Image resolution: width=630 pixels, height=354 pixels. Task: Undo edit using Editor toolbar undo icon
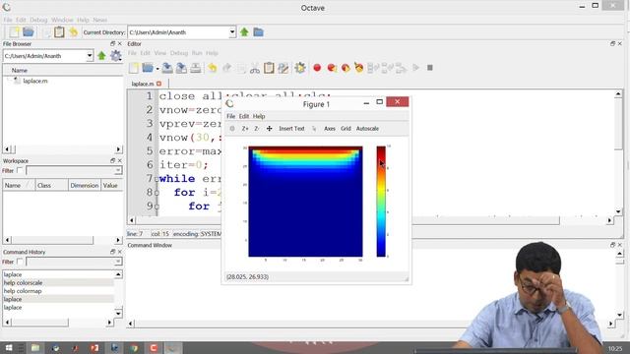click(x=213, y=68)
